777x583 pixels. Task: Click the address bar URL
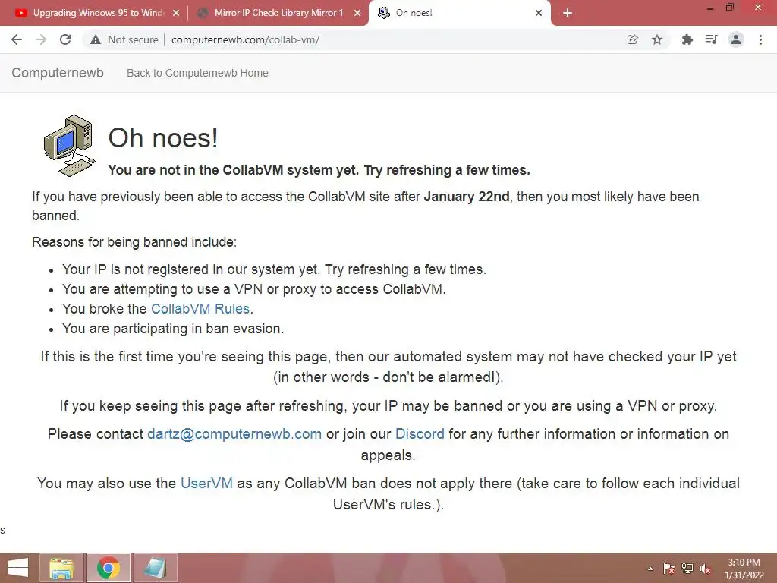click(245, 39)
